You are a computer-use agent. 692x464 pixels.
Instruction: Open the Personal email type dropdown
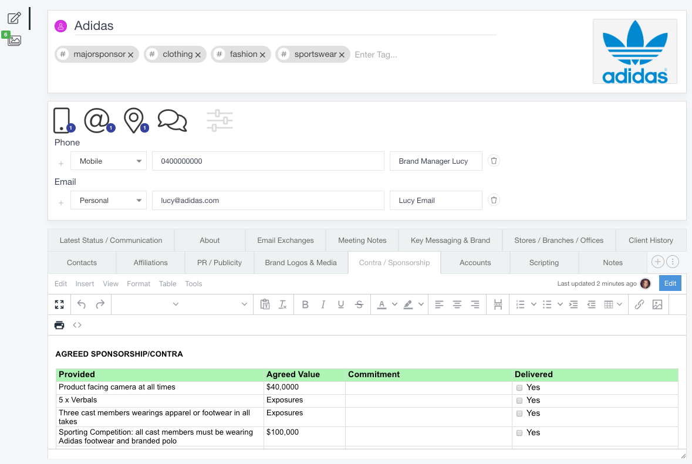109,200
